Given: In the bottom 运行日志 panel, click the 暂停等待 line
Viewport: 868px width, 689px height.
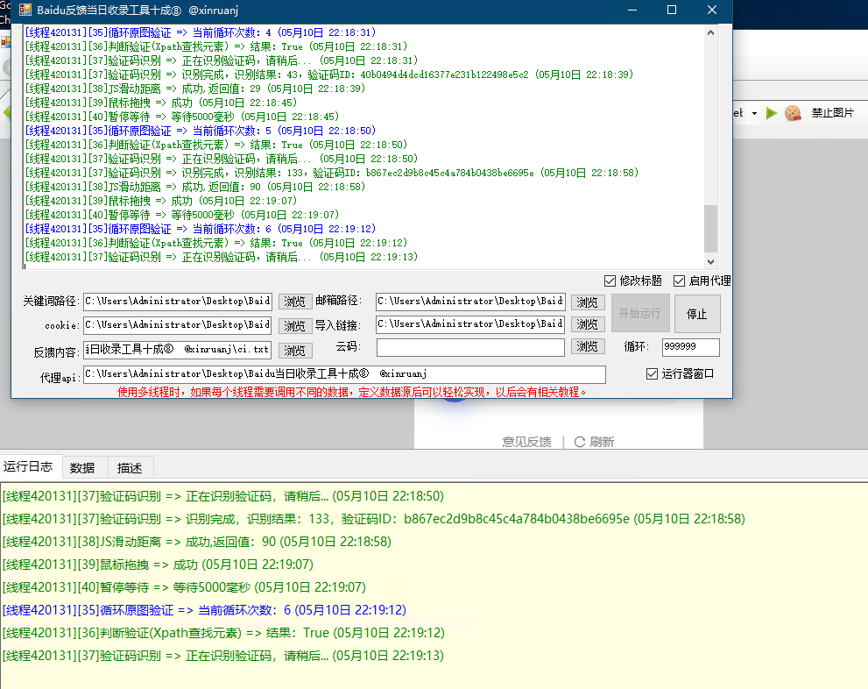Looking at the screenshot, I should (184, 587).
